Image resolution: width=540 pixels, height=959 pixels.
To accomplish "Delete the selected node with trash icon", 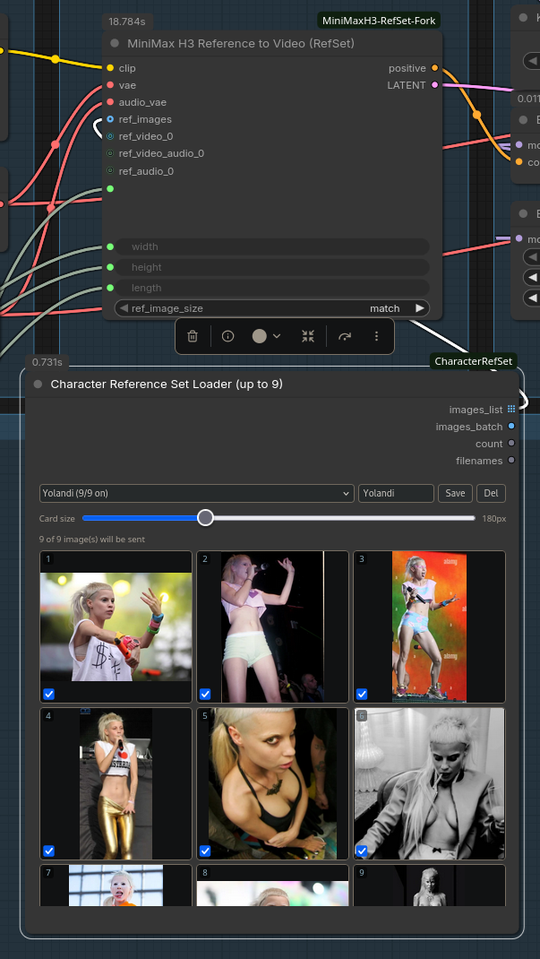I will (193, 336).
